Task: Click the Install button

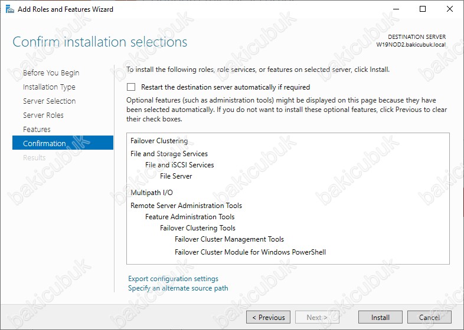Action: pyautogui.click(x=380, y=317)
